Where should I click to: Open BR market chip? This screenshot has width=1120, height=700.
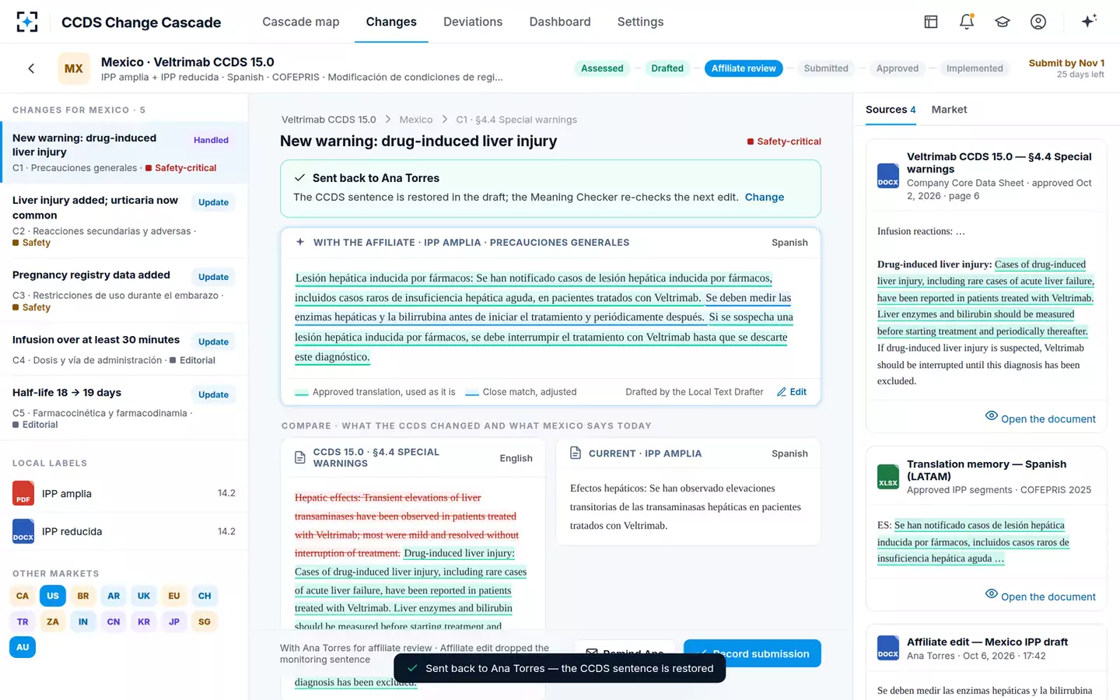tap(83, 596)
